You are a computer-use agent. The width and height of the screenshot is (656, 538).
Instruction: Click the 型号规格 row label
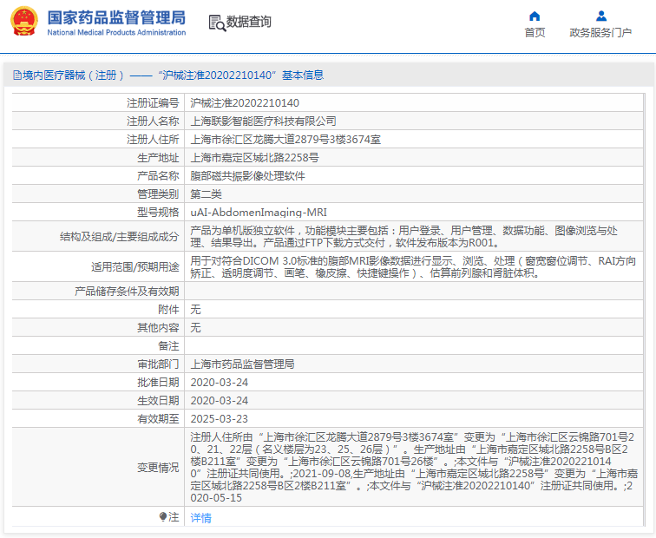coord(158,213)
